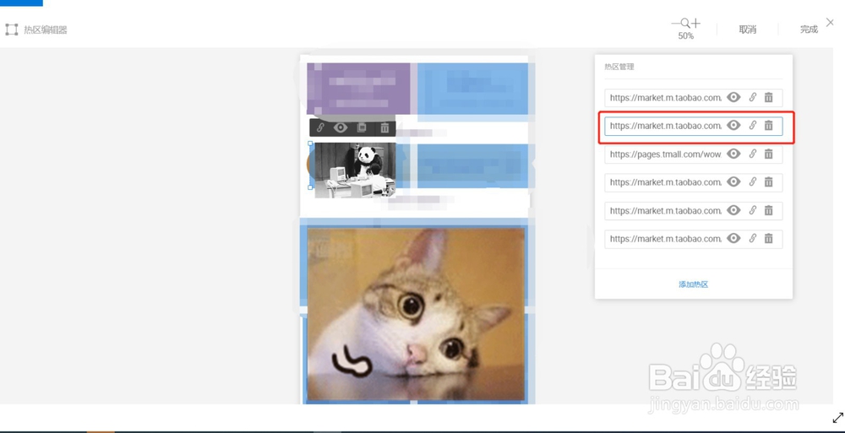Toggle eye icon of selected second row

[x=733, y=125]
